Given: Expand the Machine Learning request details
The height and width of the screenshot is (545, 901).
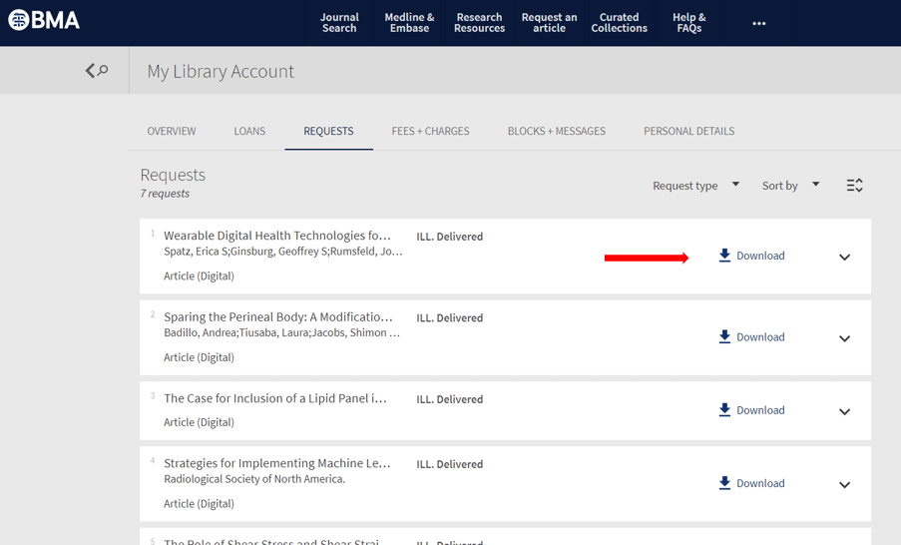Looking at the screenshot, I should tap(844, 485).
